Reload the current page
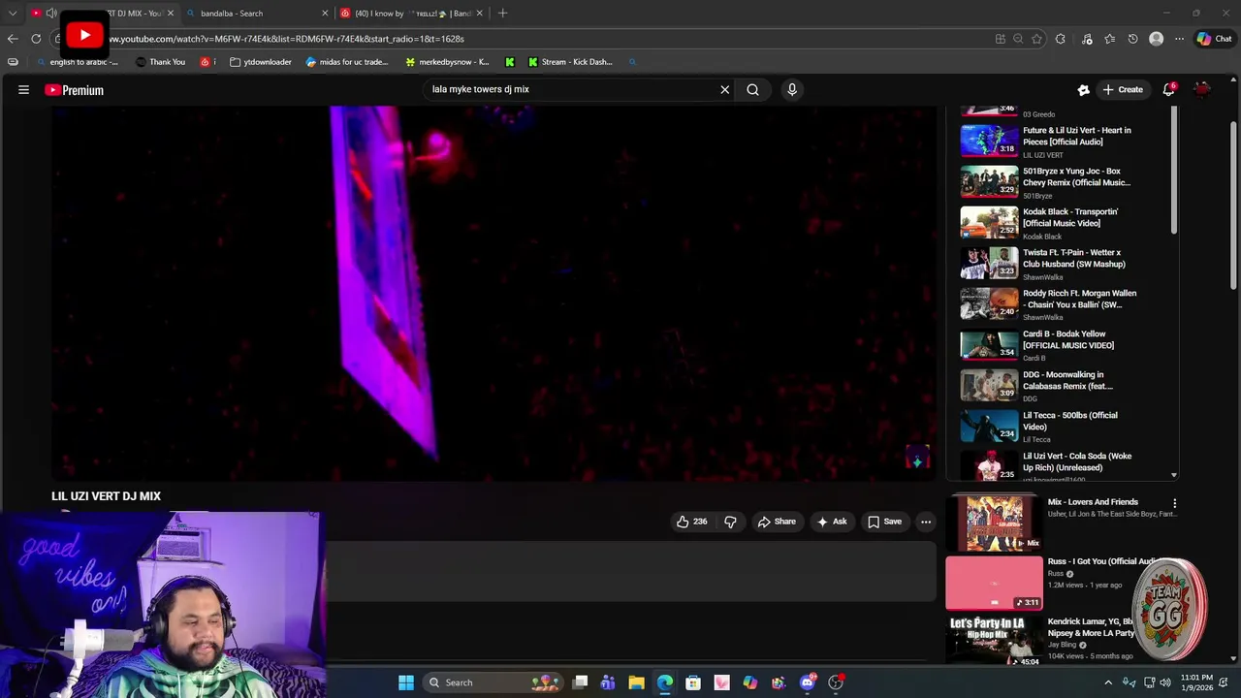Viewport: 1241px width, 698px height. tap(36, 39)
